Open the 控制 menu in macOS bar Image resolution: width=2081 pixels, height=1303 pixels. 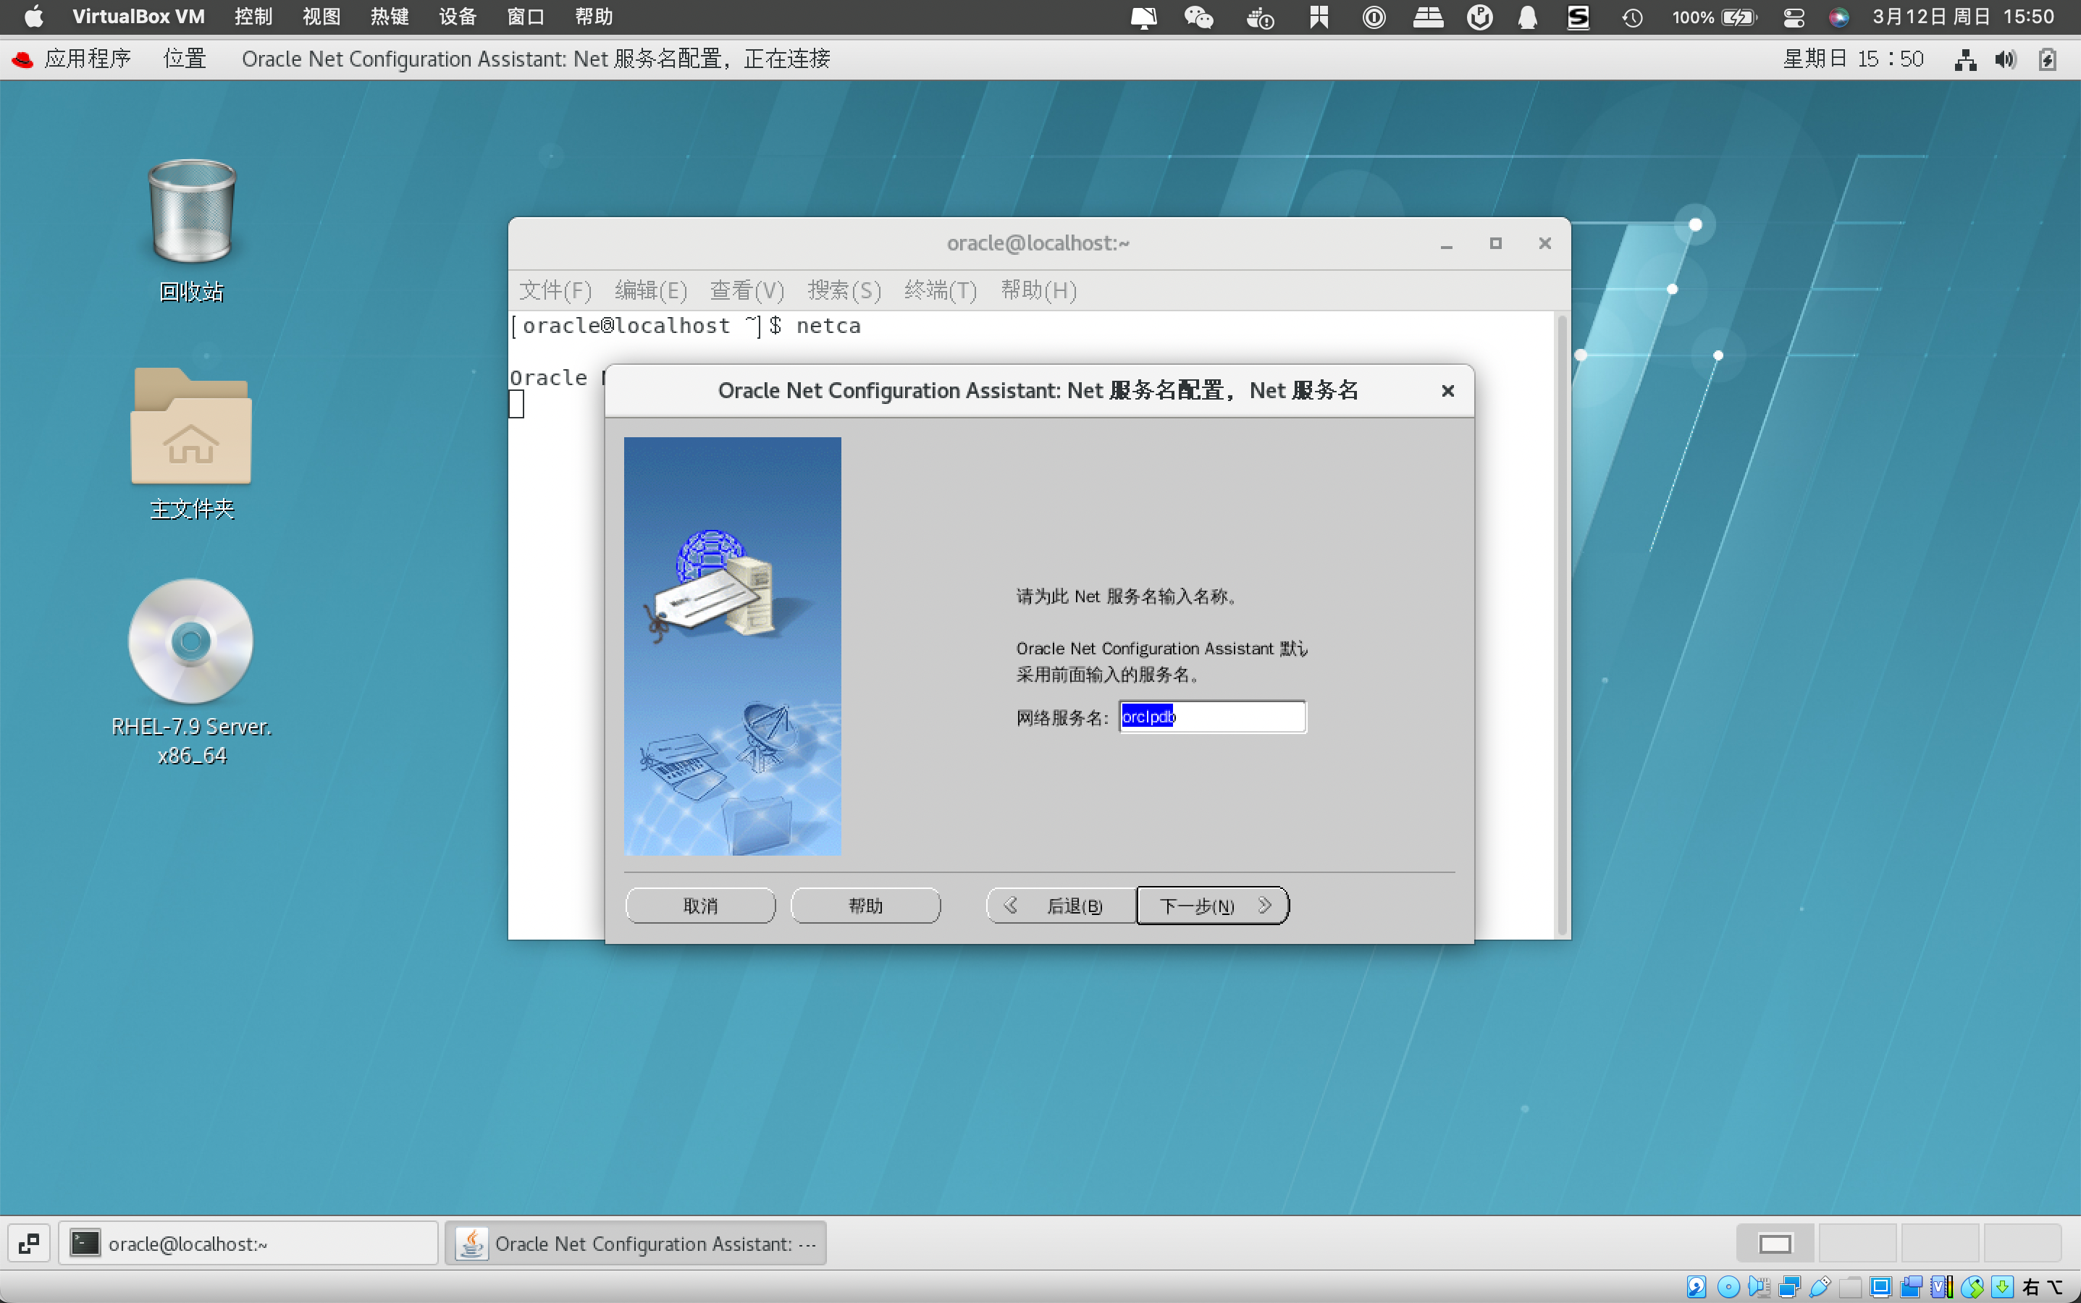[x=253, y=17]
